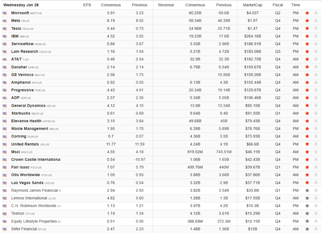The width and height of the screenshot is (326, 233).
Task: Click the flag icon next to AT&T
Action: pyautogui.click(x=4, y=59)
